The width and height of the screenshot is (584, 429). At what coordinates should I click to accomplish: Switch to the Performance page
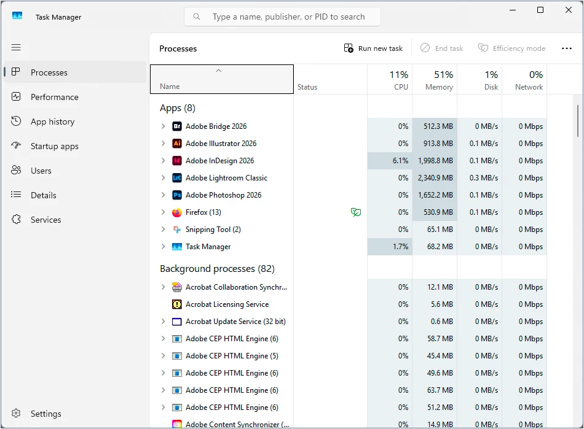click(x=75, y=97)
